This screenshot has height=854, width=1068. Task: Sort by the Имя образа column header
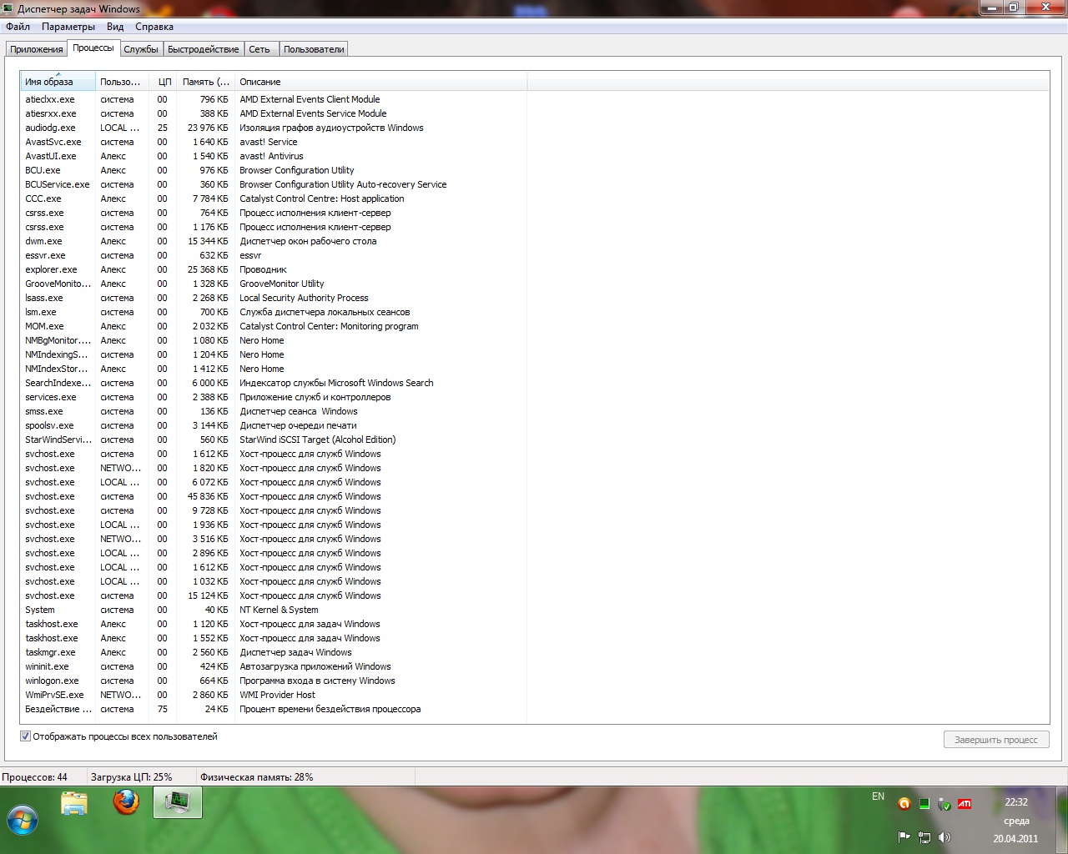(x=58, y=82)
